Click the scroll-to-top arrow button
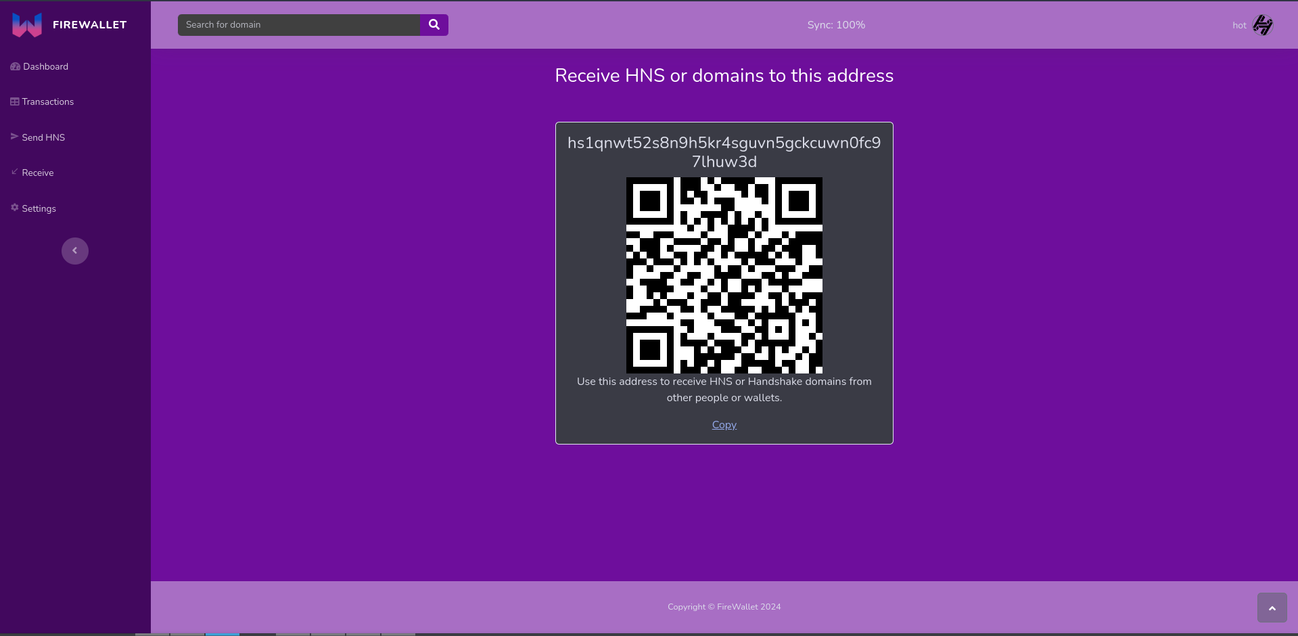The height and width of the screenshot is (636, 1298). 1271,607
